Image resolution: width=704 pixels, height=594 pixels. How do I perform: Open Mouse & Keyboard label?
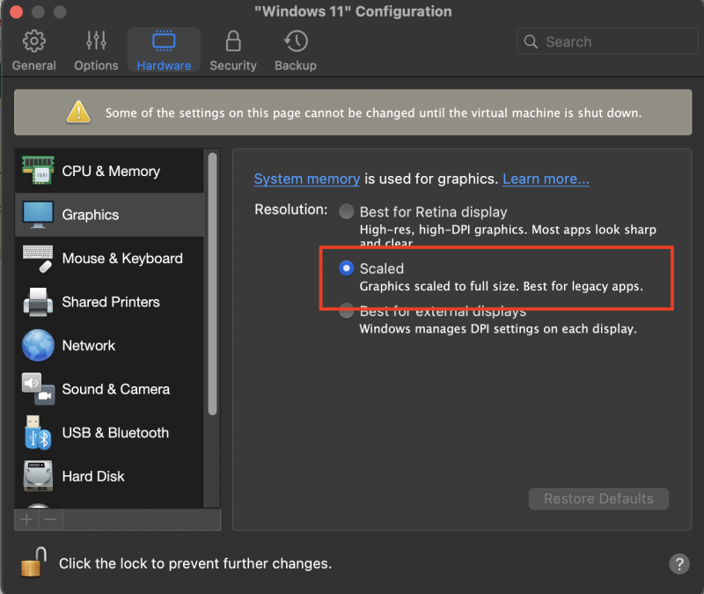(x=122, y=258)
